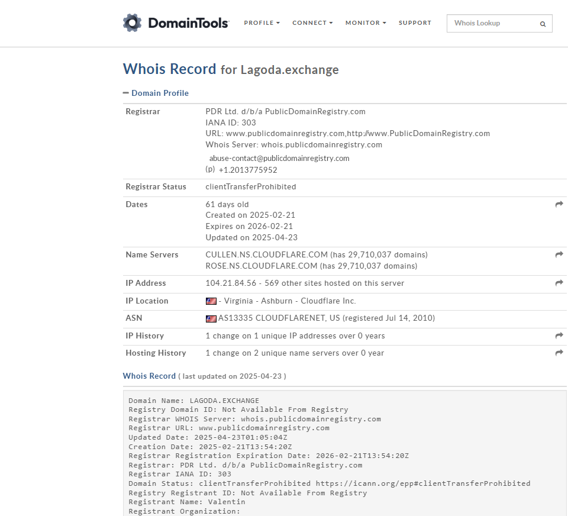Open the Monitor dropdown menu
The height and width of the screenshot is (516, 568).
366,23
